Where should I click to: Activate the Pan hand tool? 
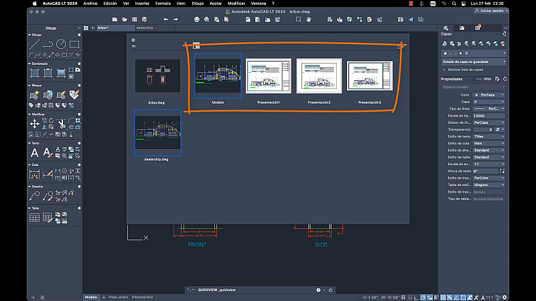[x=309, y=19]
